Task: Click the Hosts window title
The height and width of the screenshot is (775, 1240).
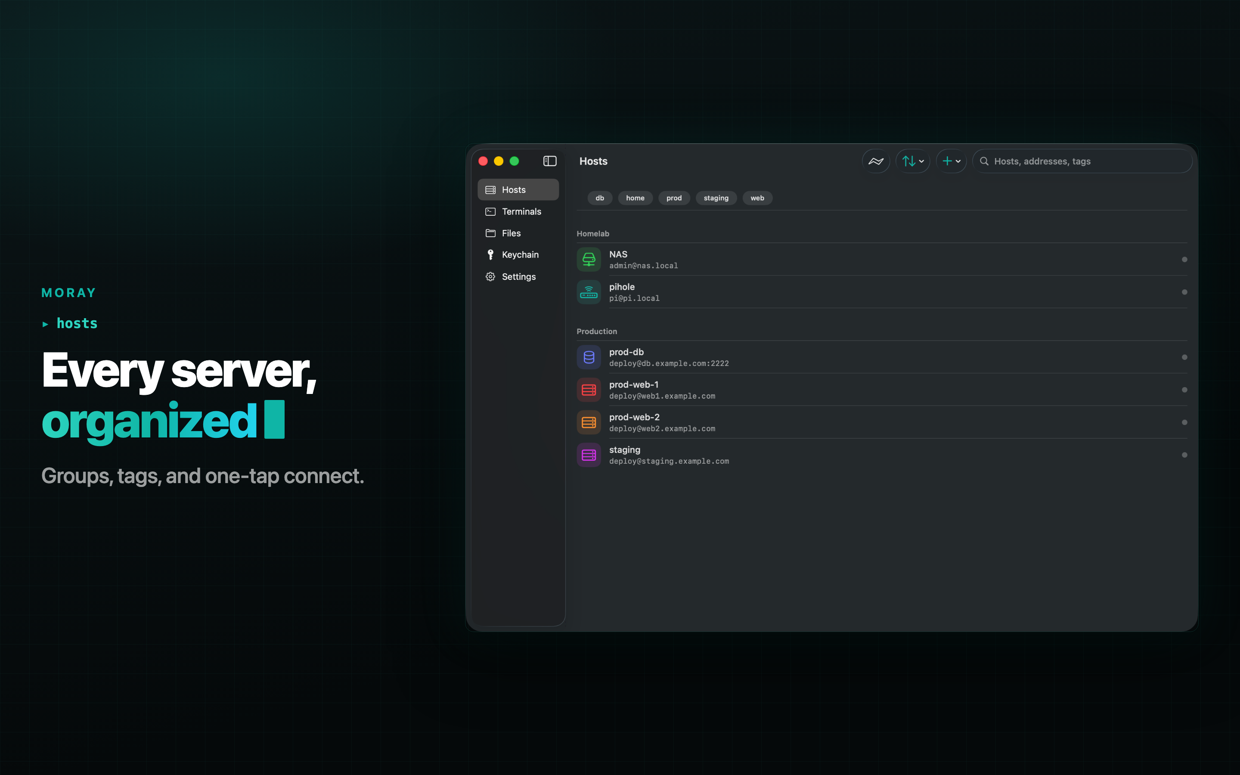Action: [593, 161]
